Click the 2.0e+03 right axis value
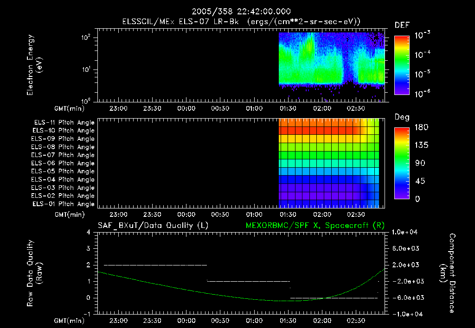475x328 pixels. [406, 265]
